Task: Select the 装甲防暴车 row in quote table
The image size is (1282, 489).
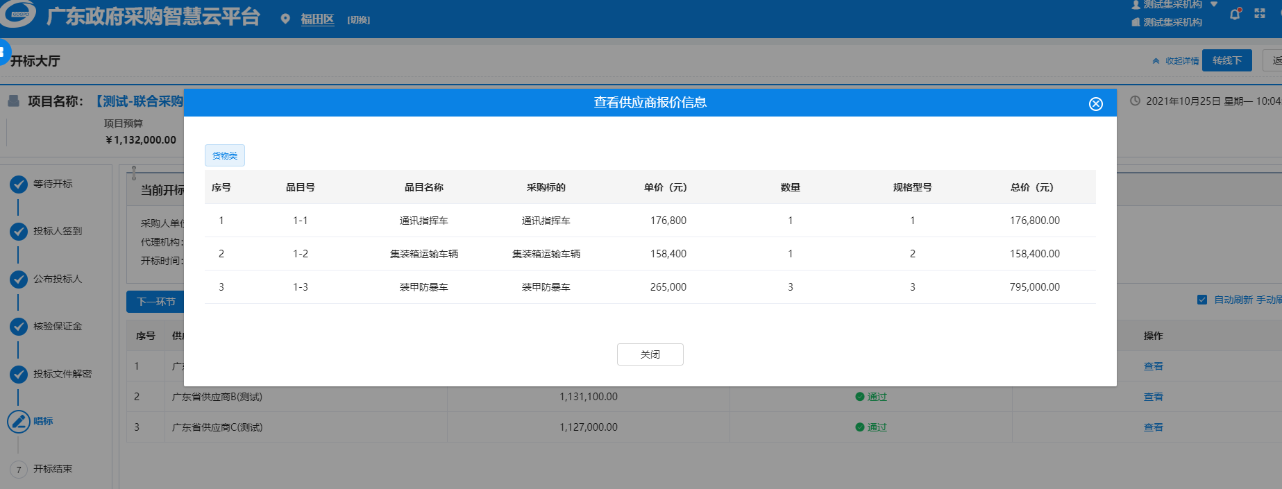Action: point(423,287)
